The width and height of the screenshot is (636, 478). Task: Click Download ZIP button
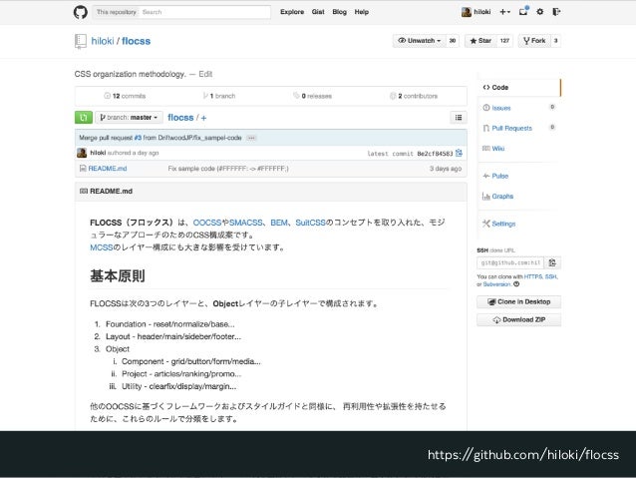[518, 320]
